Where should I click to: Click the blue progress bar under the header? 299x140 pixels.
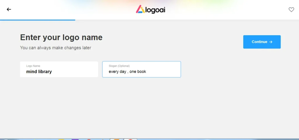tap(38, 20)
